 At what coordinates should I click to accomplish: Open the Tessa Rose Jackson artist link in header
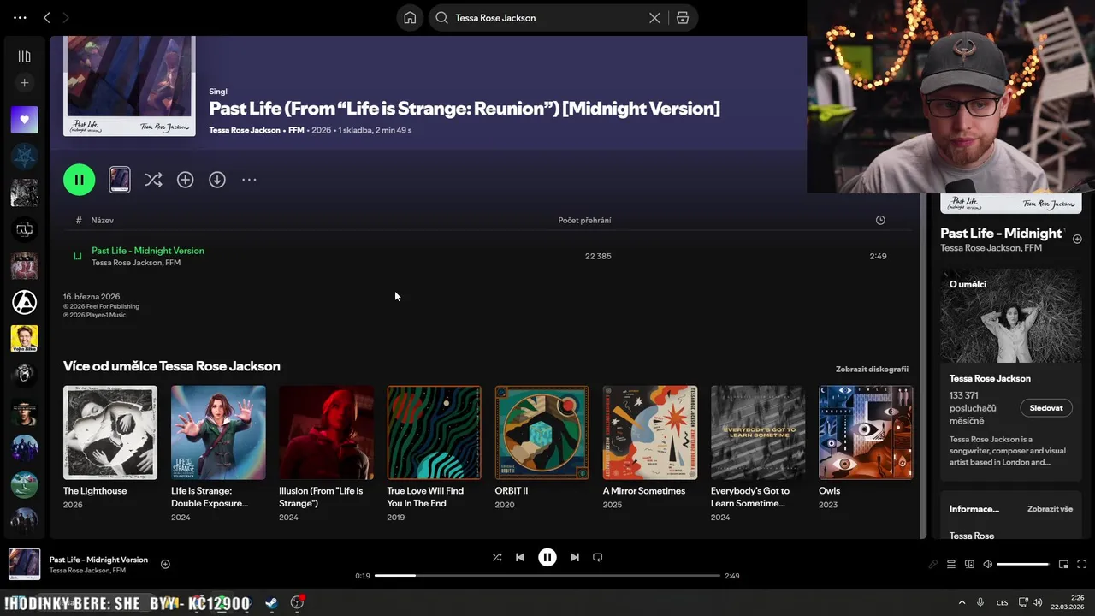click(x=245, y=130)
